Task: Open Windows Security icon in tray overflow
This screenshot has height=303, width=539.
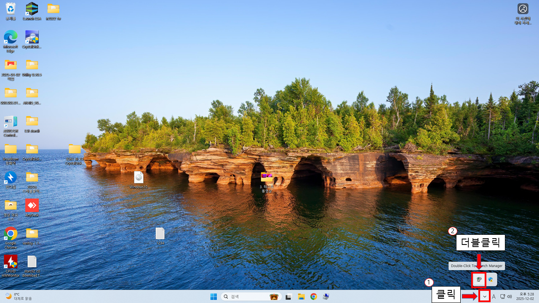Action: (x=491, y=280)
